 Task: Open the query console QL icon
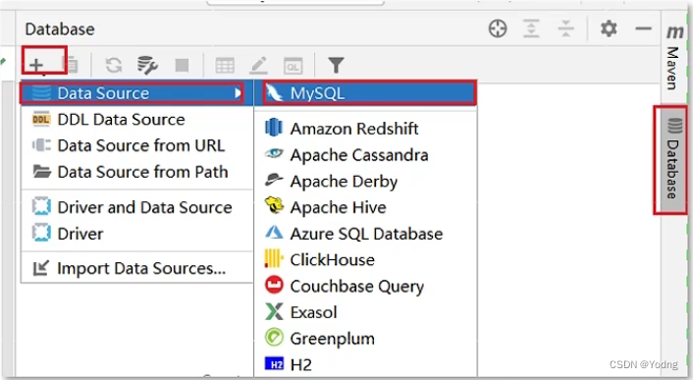point(293,66)
